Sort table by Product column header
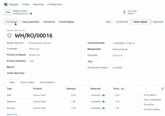 point(38,89)
